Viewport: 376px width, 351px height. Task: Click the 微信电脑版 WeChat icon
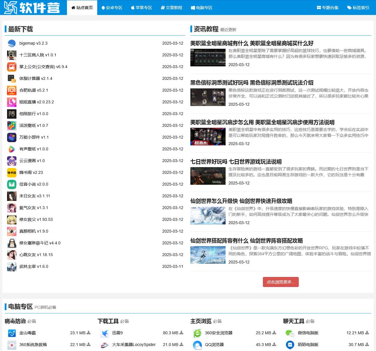(290, 333)
